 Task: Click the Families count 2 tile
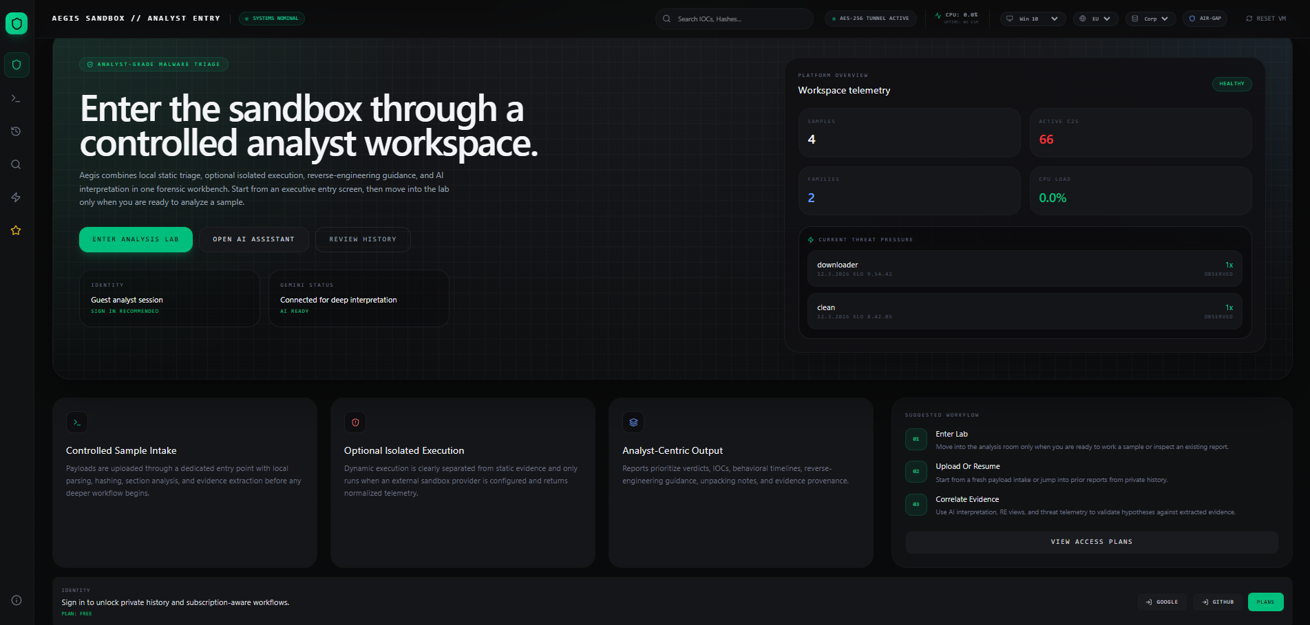909,190
